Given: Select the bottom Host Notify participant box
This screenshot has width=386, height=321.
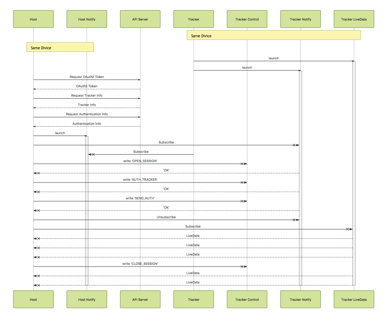Looking at the screenshot, I should pos(87,299).
